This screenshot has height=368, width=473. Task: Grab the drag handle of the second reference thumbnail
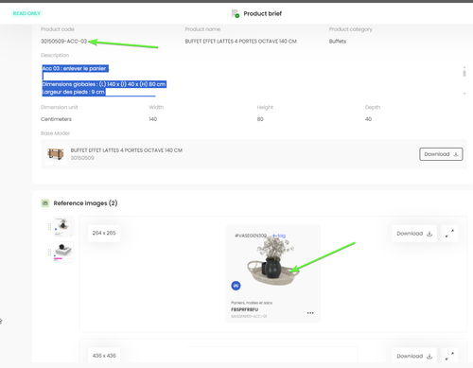pyautogui.click(x=49, y=253)
